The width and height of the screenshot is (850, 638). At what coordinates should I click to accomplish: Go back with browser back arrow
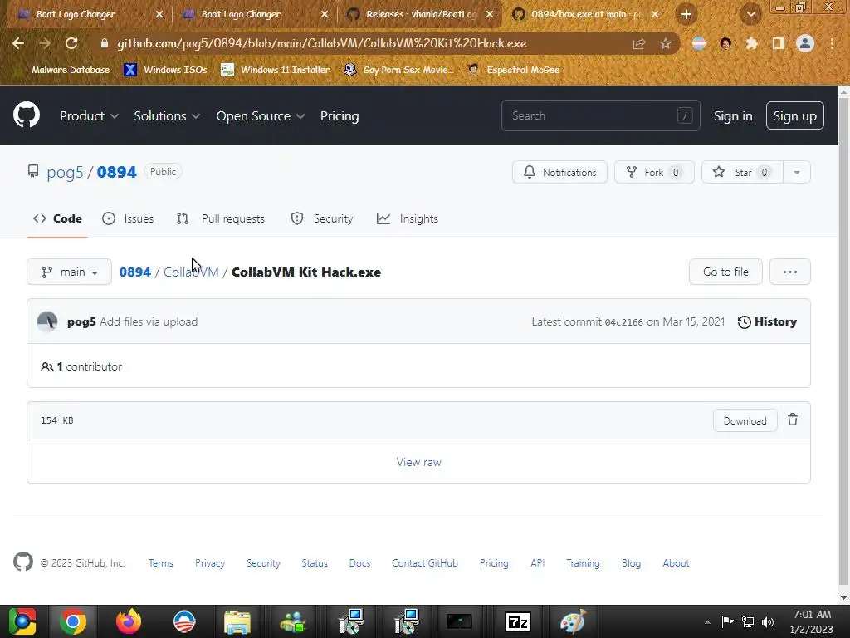pos(18,43)
